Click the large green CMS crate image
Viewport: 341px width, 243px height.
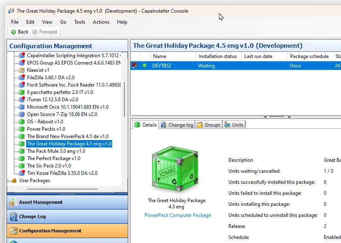pyautogui.click(x=175, y=169)
